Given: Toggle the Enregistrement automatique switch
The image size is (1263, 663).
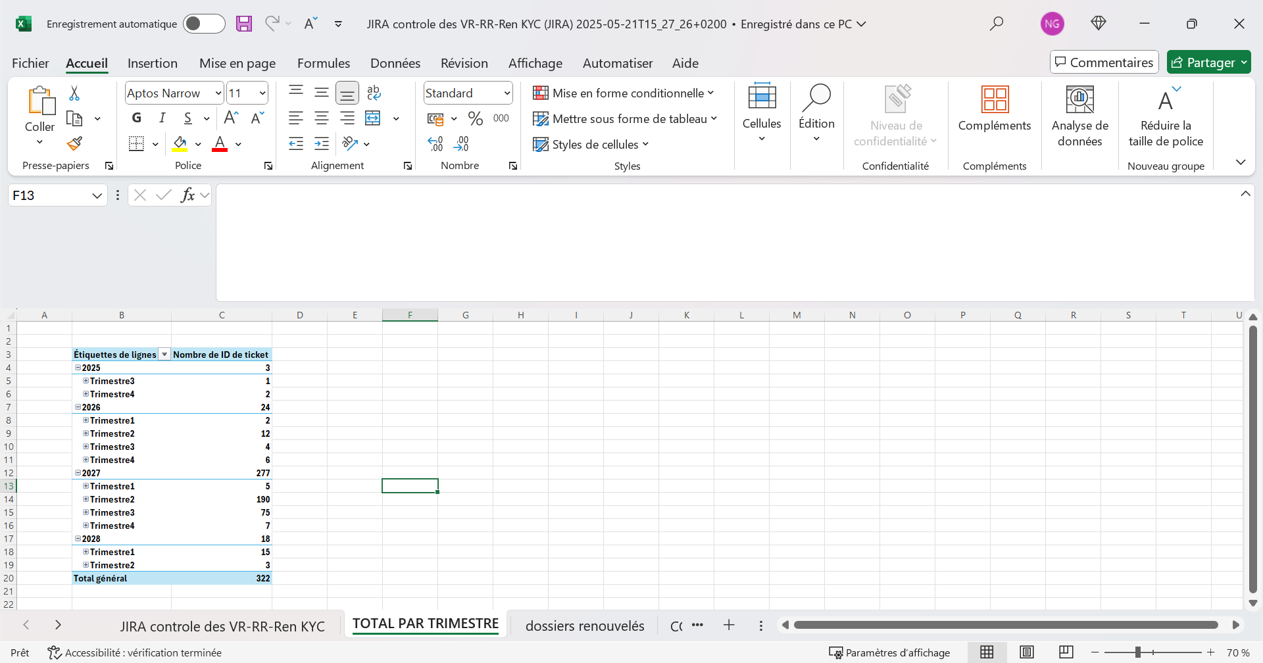Looking at the screenshot, I should click(204, 24).
